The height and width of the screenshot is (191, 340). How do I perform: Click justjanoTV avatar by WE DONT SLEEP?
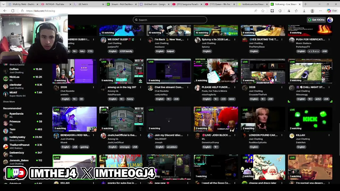point(103,40)
